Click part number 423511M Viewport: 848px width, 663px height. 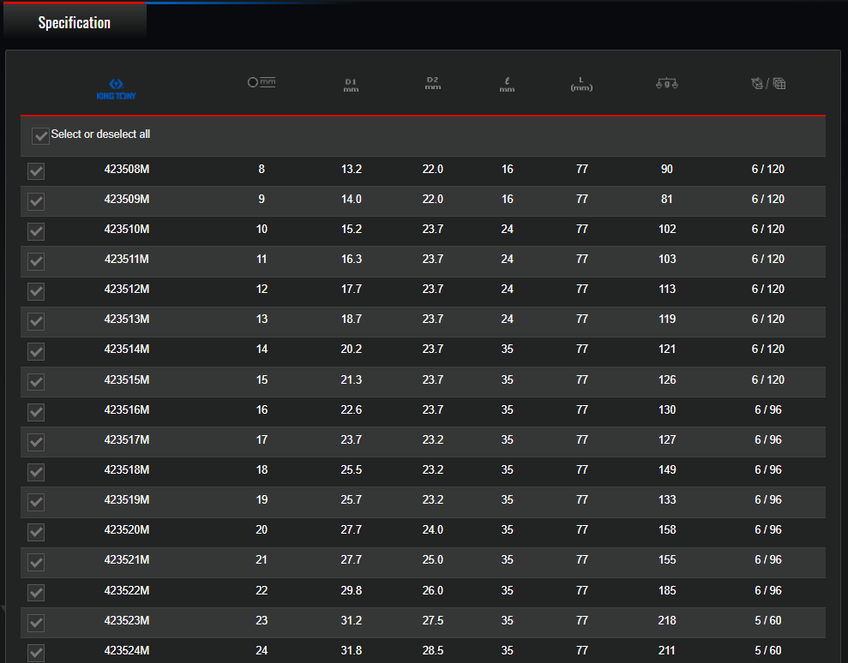click(127, 259)
